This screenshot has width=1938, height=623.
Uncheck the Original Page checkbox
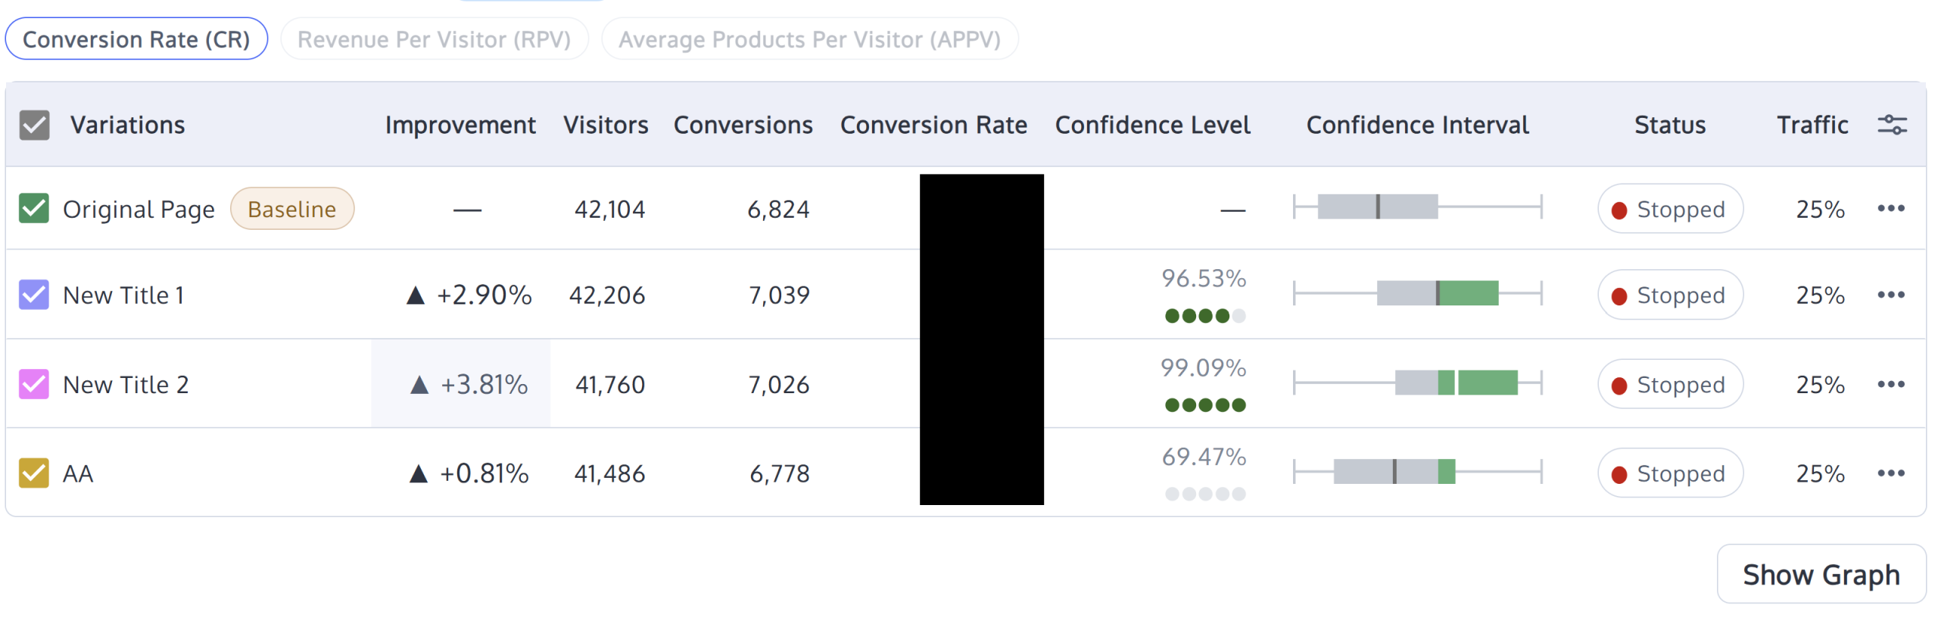(35, 209)
